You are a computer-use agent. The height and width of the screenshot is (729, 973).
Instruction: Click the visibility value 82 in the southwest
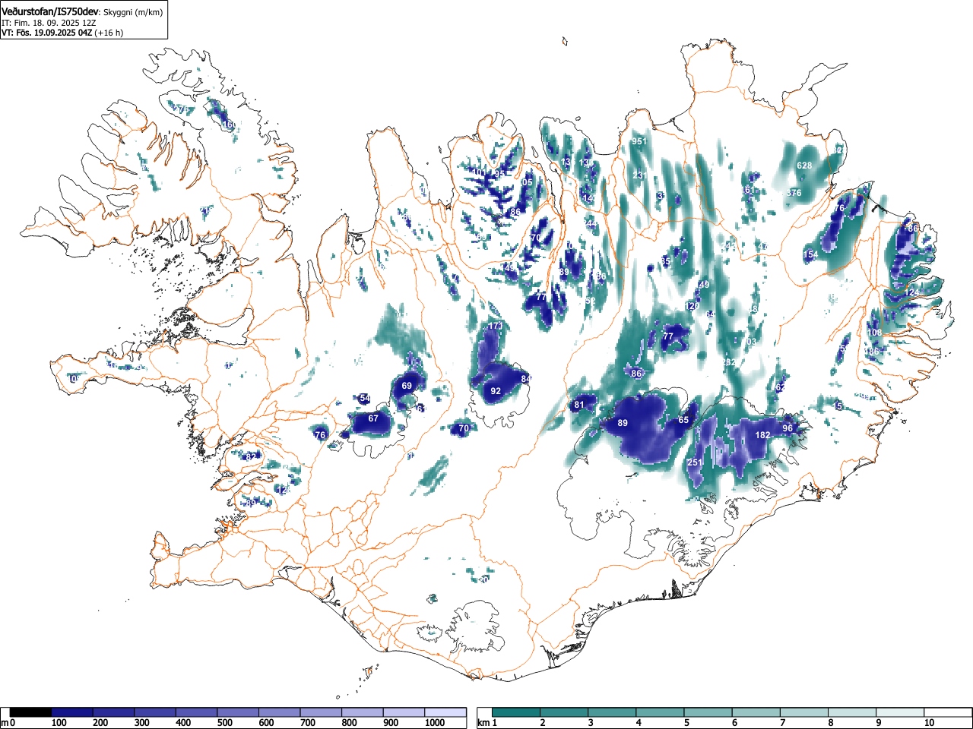tap(252, 456)
